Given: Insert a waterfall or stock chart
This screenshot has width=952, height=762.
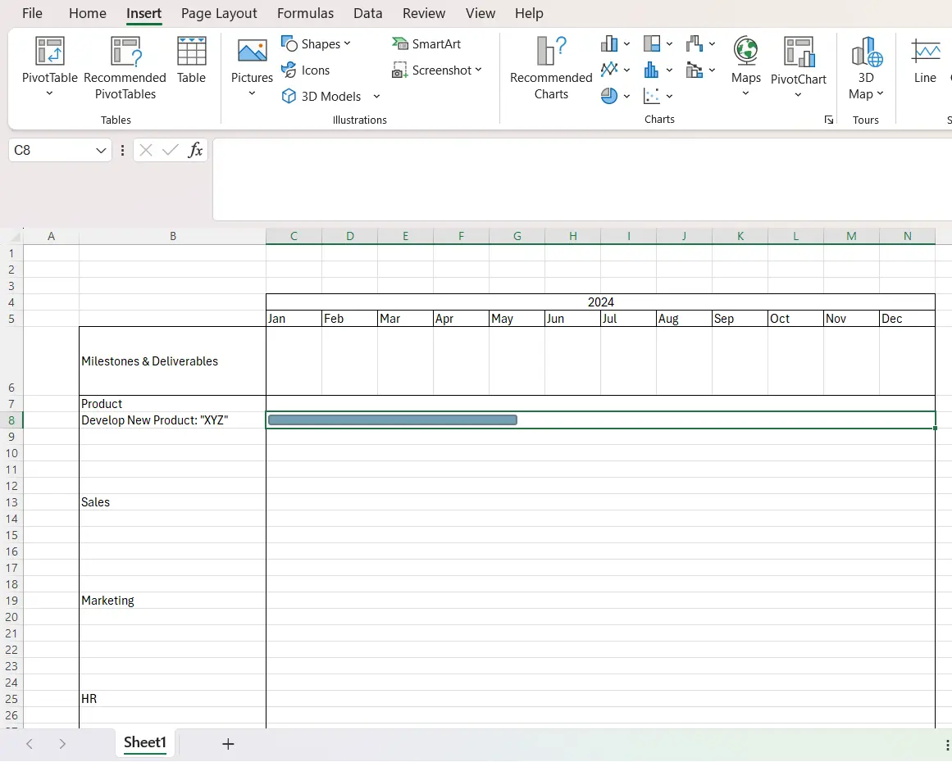Looking at the screenshot, I should click(x=695, y=43).
